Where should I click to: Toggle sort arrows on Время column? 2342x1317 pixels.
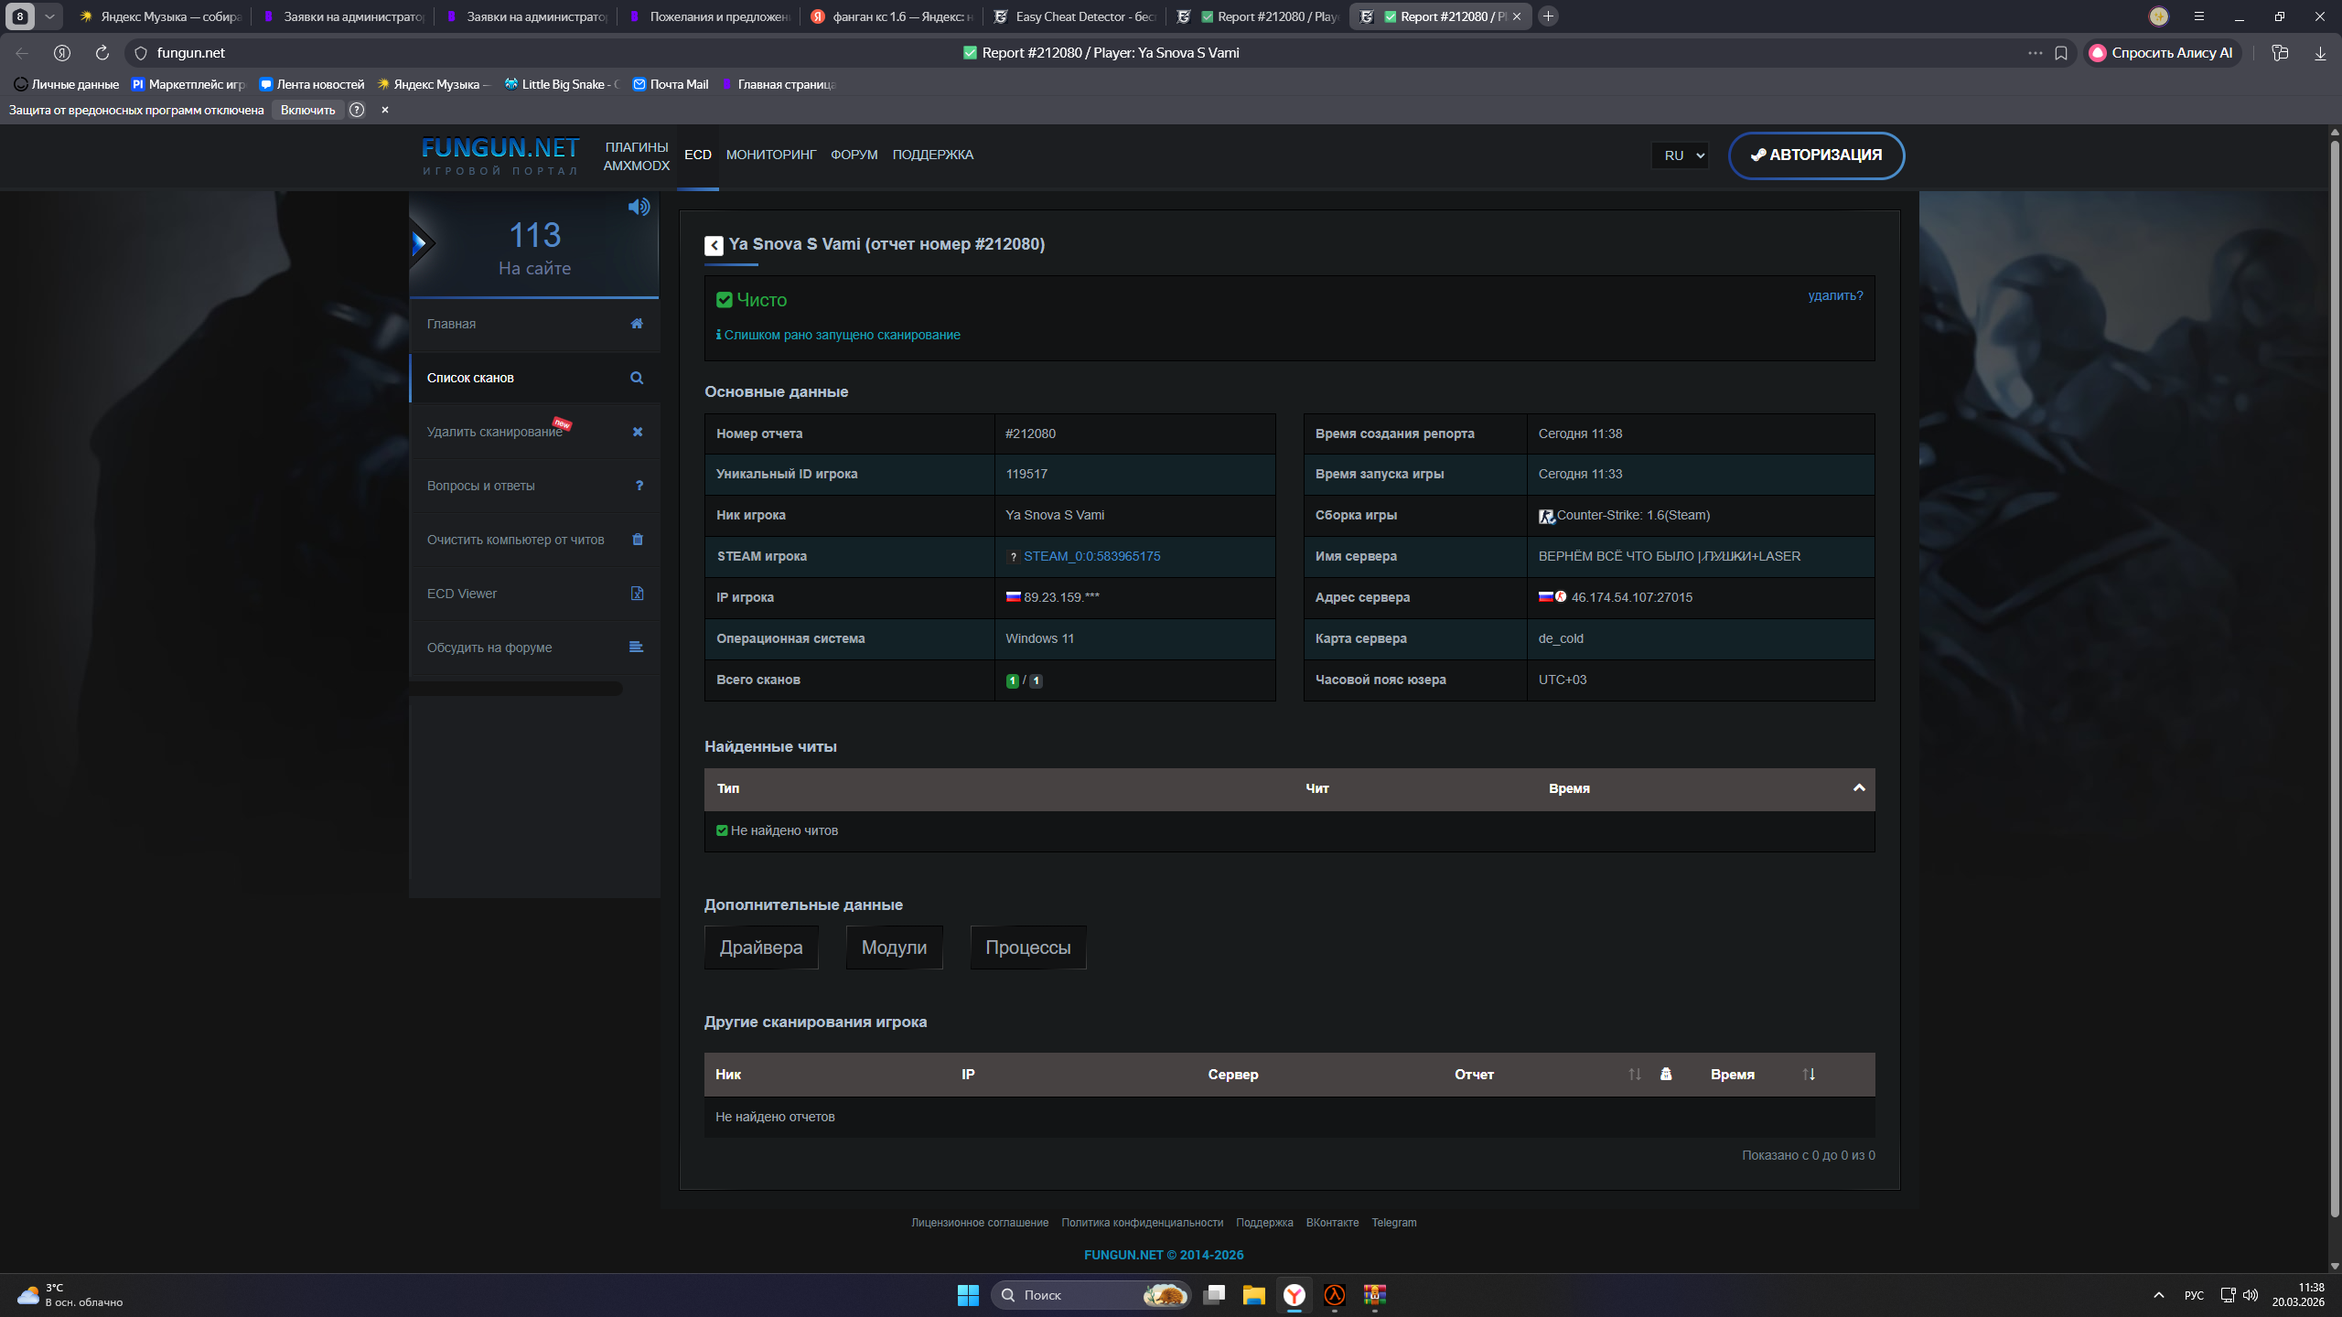point(1809,1075)
